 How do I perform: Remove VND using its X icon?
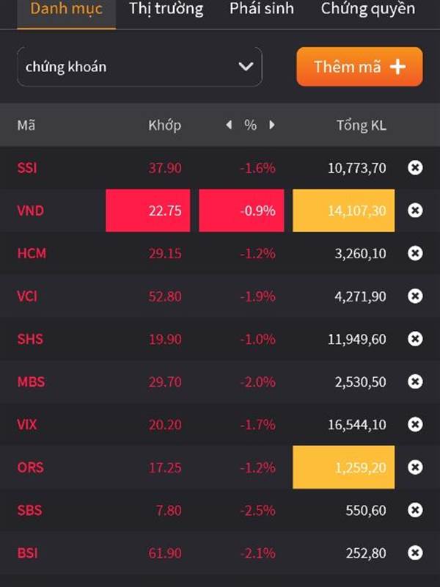point(415,211)
